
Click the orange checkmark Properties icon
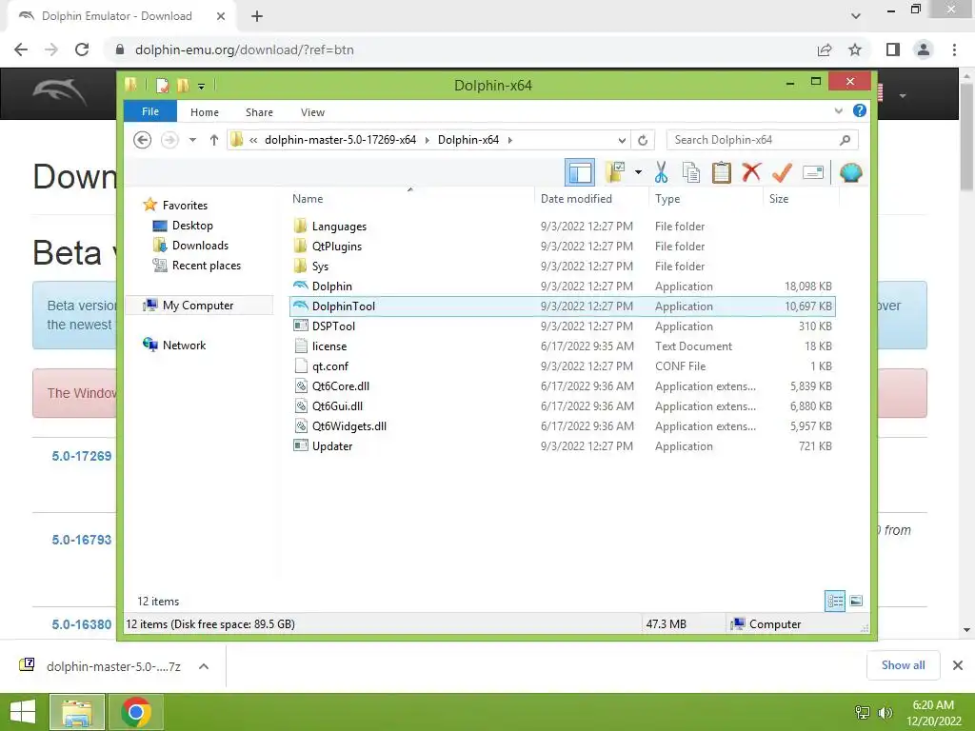tap(783, 173)
